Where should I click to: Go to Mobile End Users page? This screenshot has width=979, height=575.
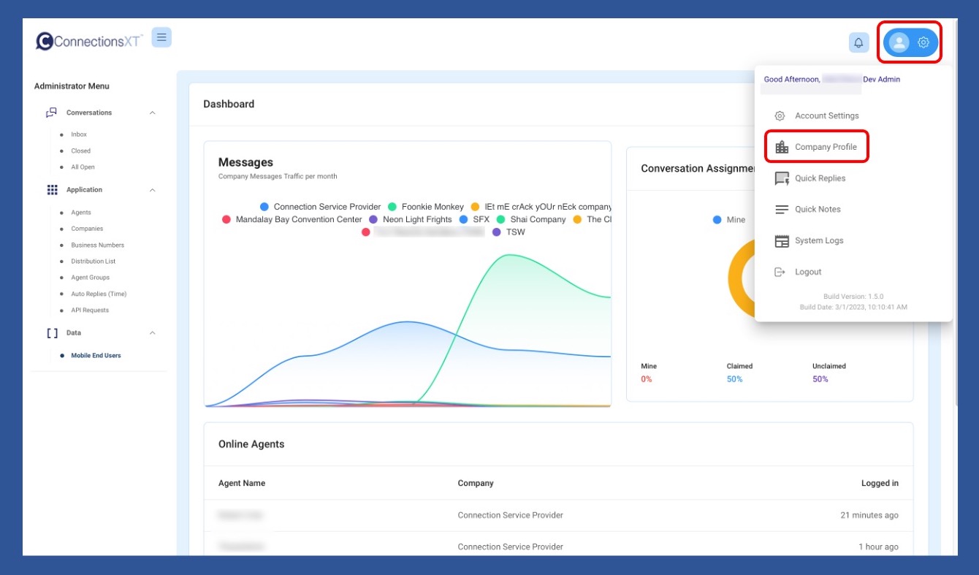pos(96,356)
